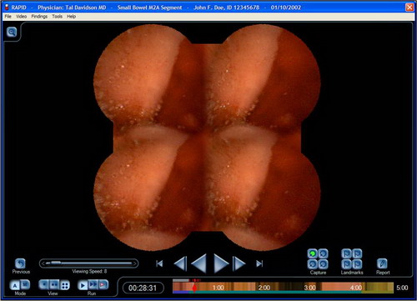Adjust the Viewing Speed slider handle

coord(56,263)
